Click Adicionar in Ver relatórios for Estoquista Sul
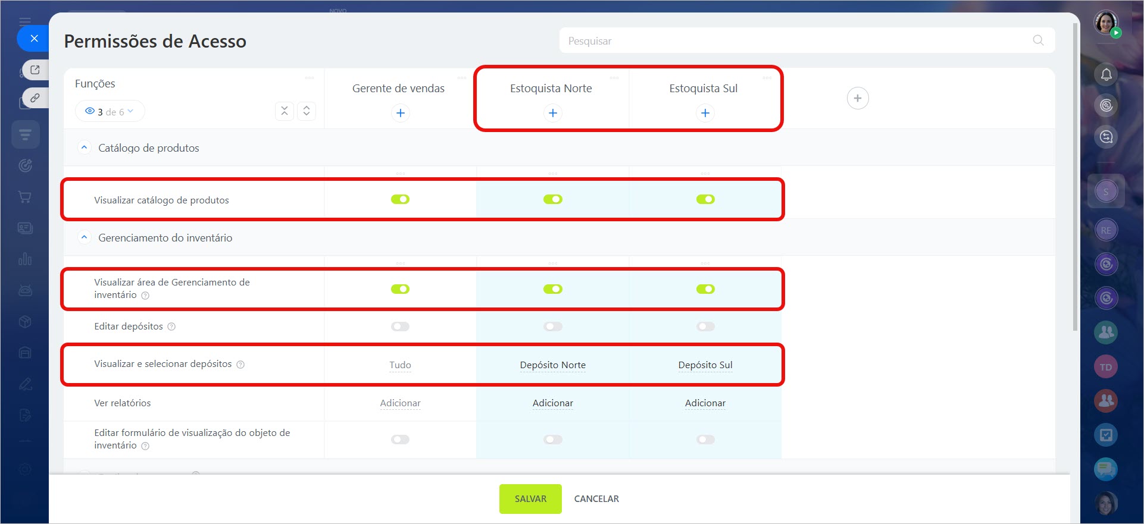The height and width of the screenshot is (524, 1144). pyautogui.click(x=705, y=403)
